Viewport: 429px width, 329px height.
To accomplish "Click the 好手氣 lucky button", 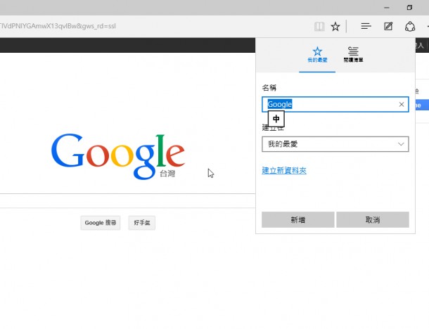I will coord(142,223).
